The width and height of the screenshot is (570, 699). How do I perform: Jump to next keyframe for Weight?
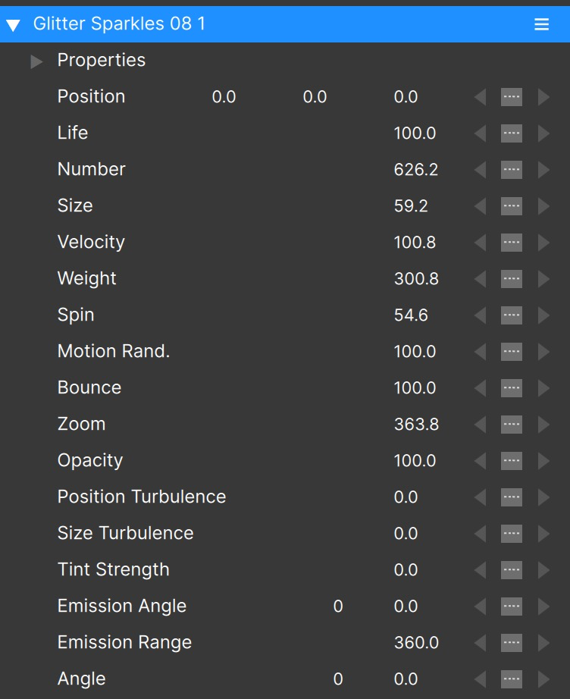[x=543, y=279]
